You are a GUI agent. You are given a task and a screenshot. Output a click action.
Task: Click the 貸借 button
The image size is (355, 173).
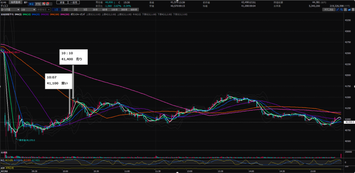tap(62, 2)
